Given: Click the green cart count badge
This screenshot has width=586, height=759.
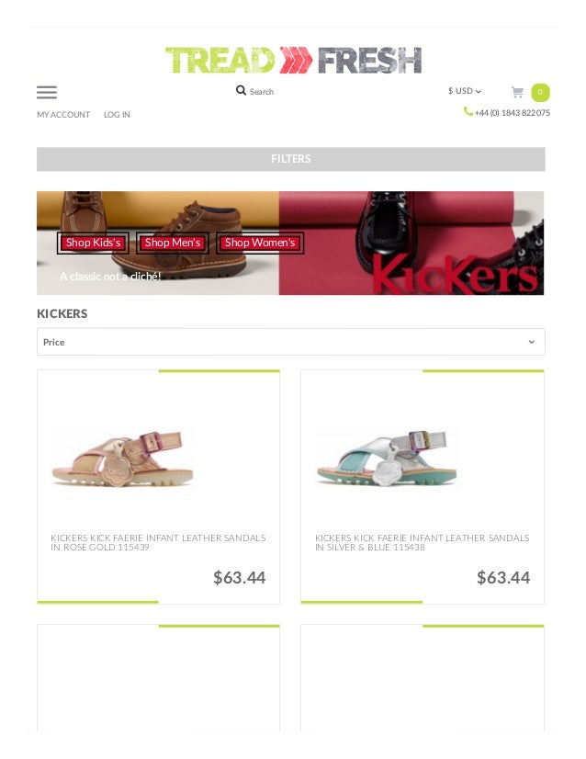Looking at the screenshot, I should (540, 92).
